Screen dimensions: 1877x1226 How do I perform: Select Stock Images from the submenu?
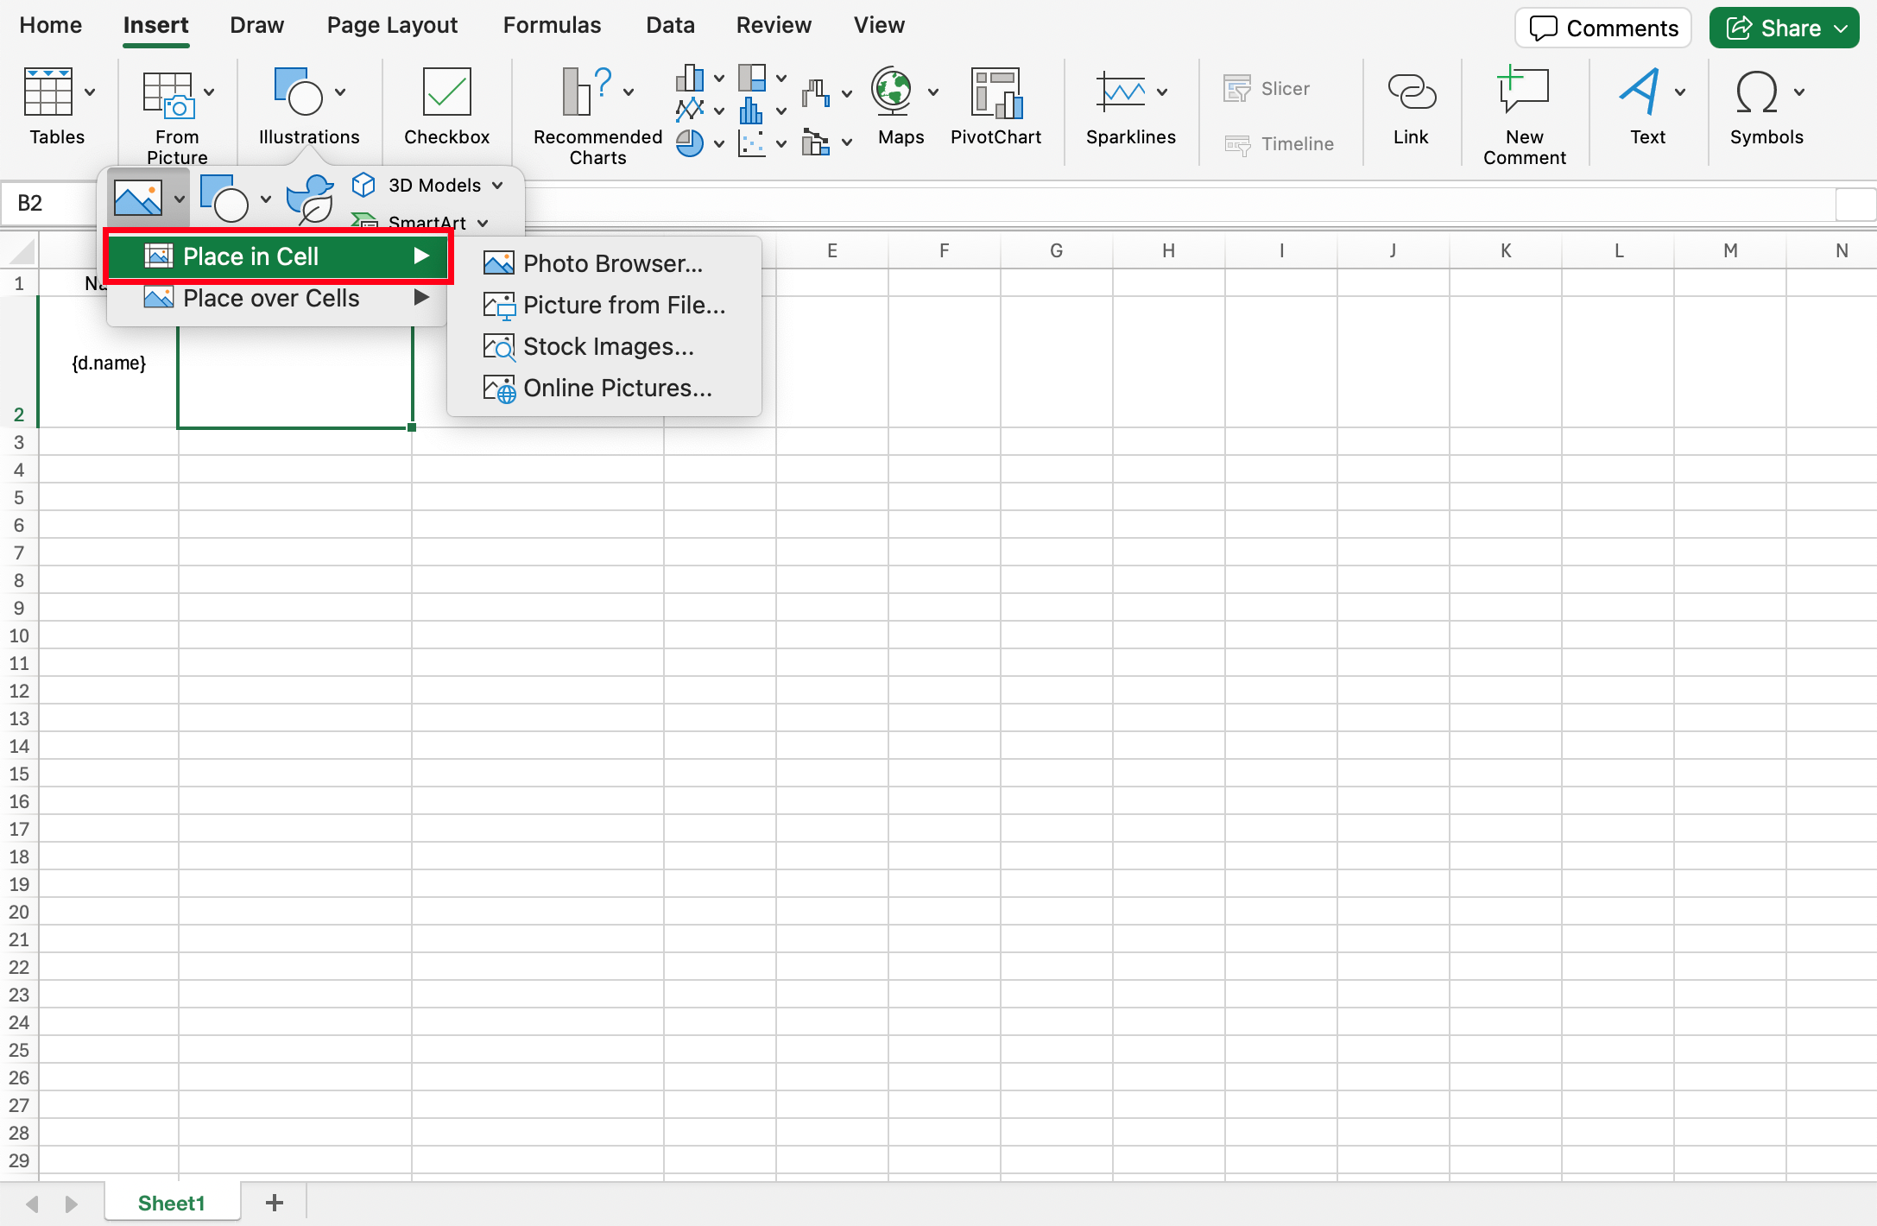[607, 346]
